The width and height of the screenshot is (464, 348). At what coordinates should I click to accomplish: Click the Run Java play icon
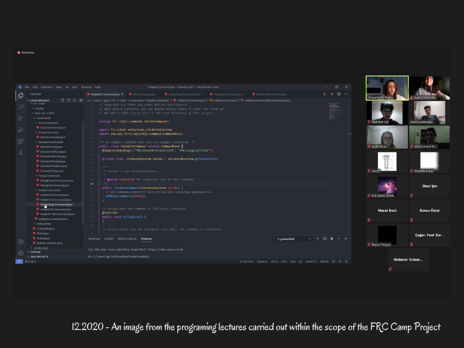click(325, 94)
